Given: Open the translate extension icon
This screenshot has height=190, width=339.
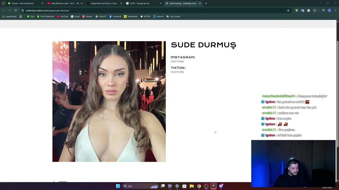Looking at the screenshot, I should [302, 11].
